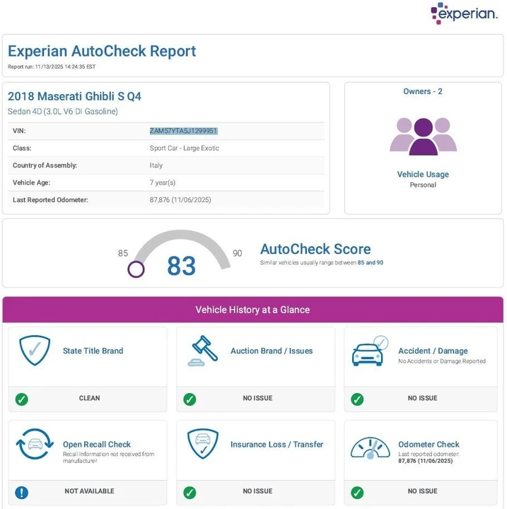Click green checkmark in Odometer Check card
This screenshot has height=509, width=507.
click(357, 493)
